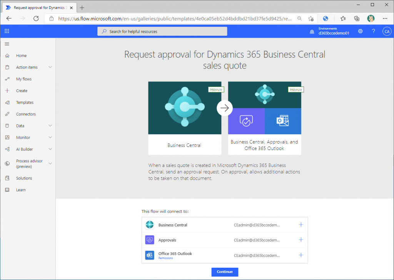394x280 pixels.
Task: Click the browser address bar URL
Action: click(x=175, y=18)
